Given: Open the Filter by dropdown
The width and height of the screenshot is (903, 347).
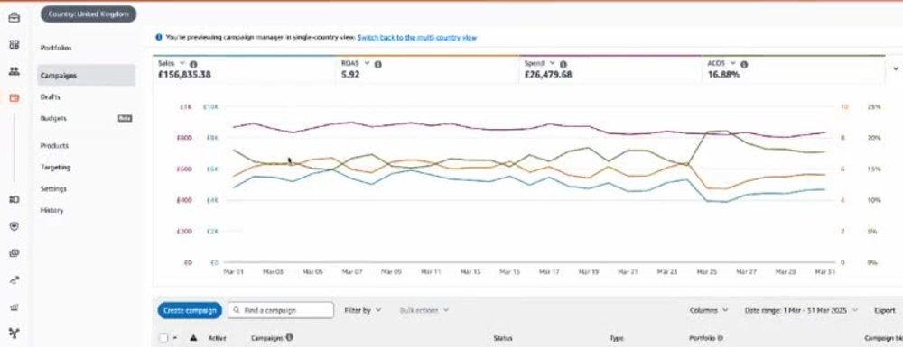Looking at the screenshot, I should click(363, 310).
